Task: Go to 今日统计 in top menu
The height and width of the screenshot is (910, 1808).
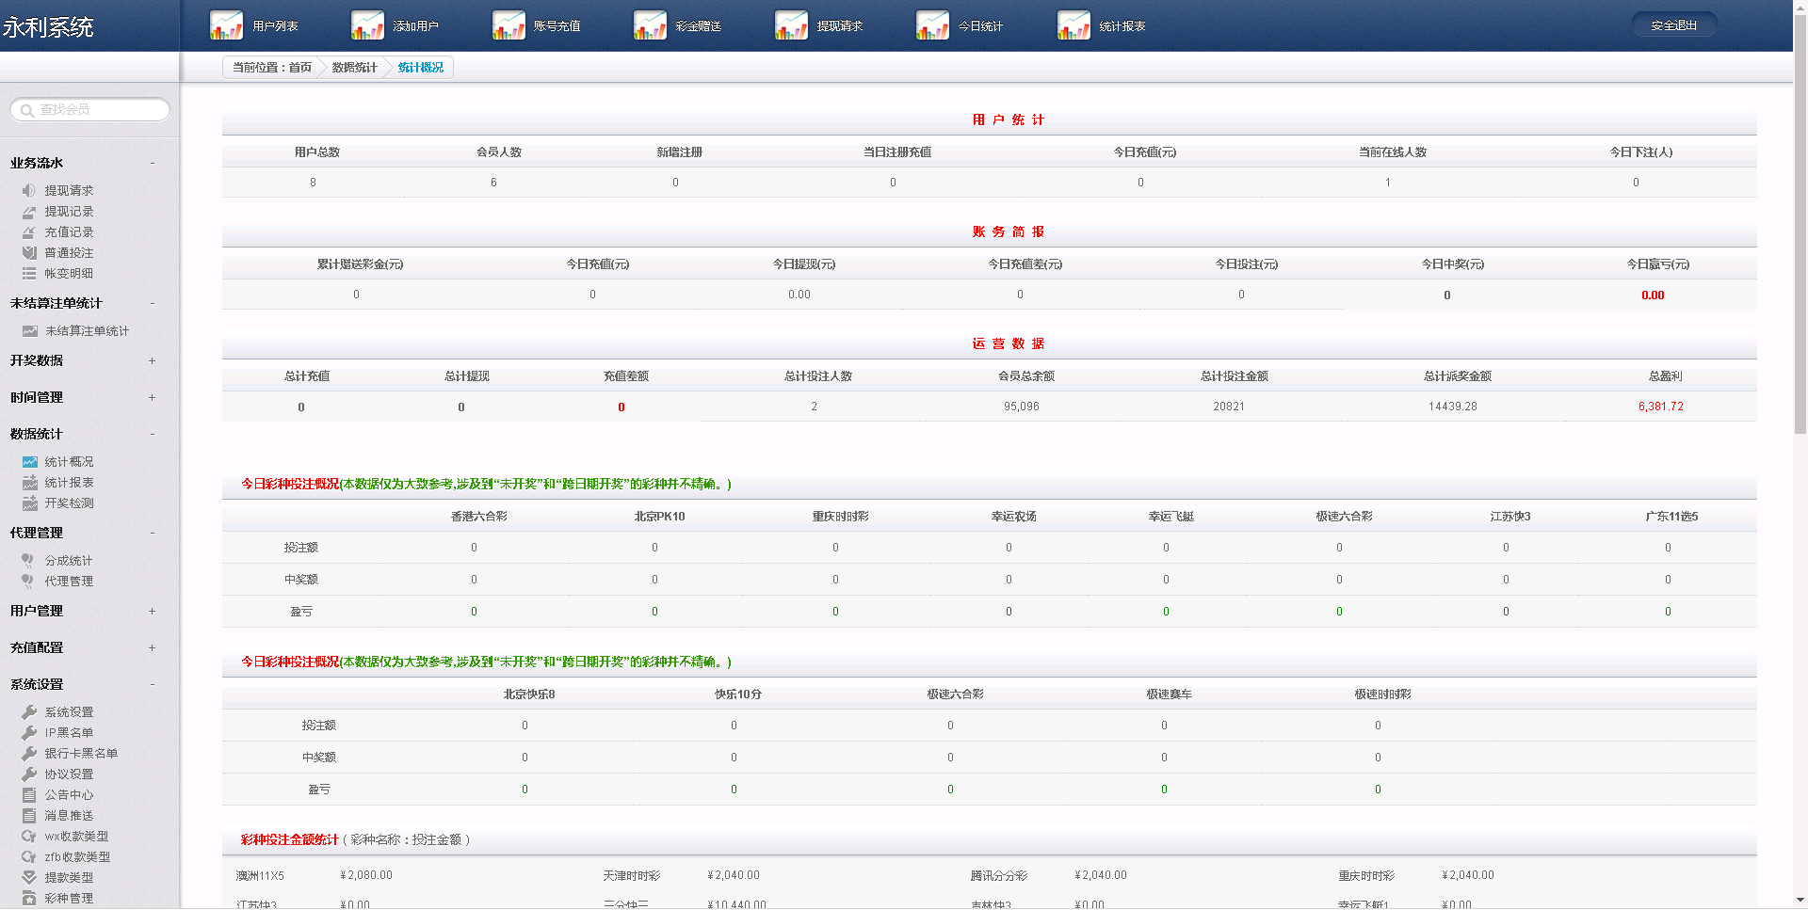Action: point(980,26)
